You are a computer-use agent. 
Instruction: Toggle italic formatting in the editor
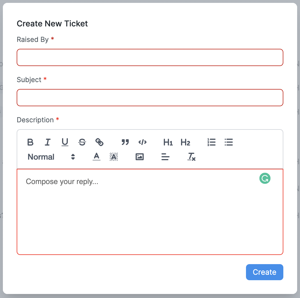pyautogui.click(x=47, y=142)
